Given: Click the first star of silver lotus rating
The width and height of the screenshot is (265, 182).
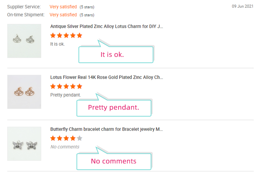Looking at the screenshot, I should pos(53,36).
